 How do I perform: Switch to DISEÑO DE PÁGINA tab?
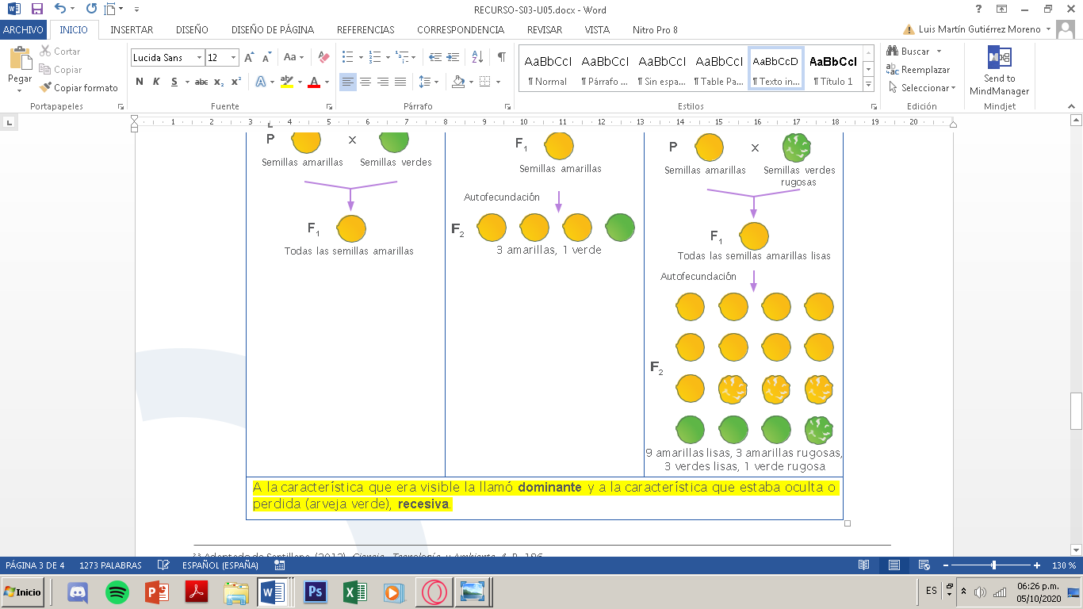click(273, 29)
